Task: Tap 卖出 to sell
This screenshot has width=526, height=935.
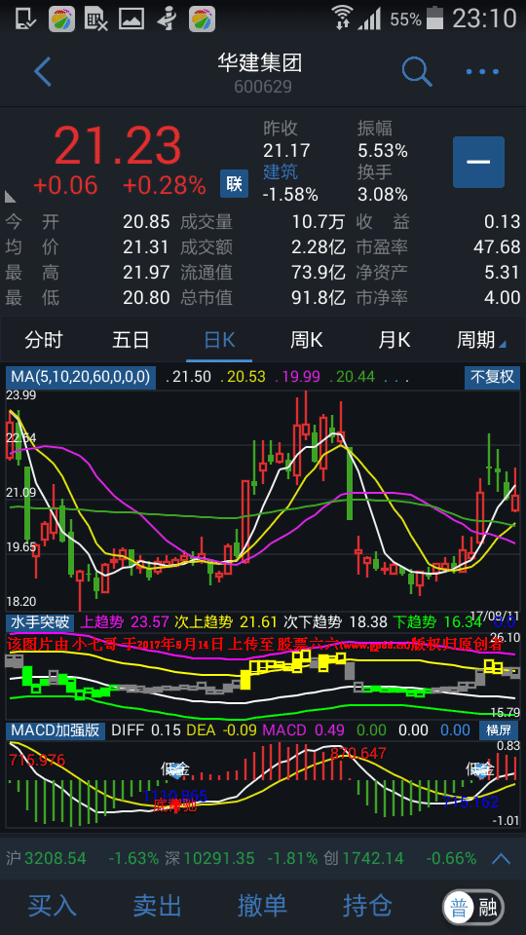Action: pos(158,906)
